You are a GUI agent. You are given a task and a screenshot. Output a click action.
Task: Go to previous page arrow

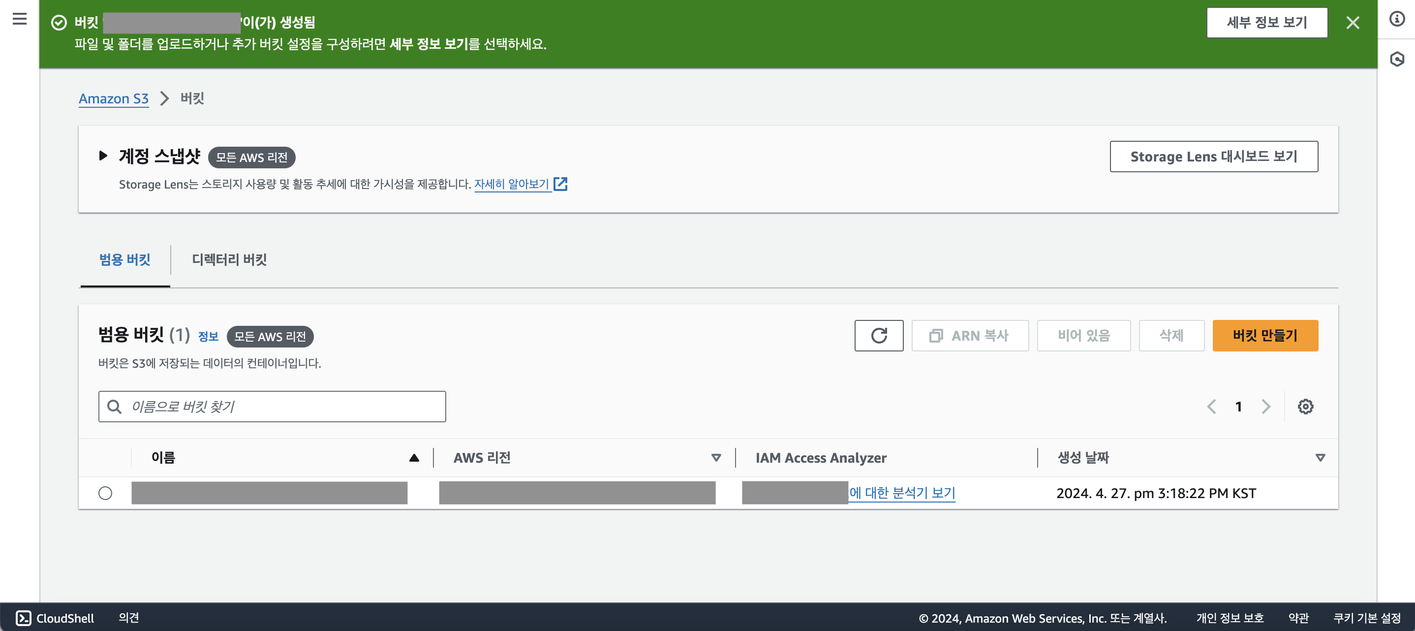tap(1211, 406)
